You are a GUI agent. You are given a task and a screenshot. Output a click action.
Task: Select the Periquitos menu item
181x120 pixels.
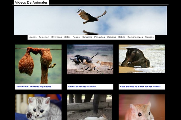point(100,37)
